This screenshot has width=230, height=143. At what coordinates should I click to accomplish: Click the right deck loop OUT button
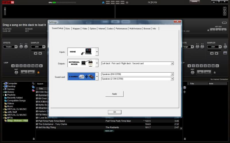click(207, 72)
